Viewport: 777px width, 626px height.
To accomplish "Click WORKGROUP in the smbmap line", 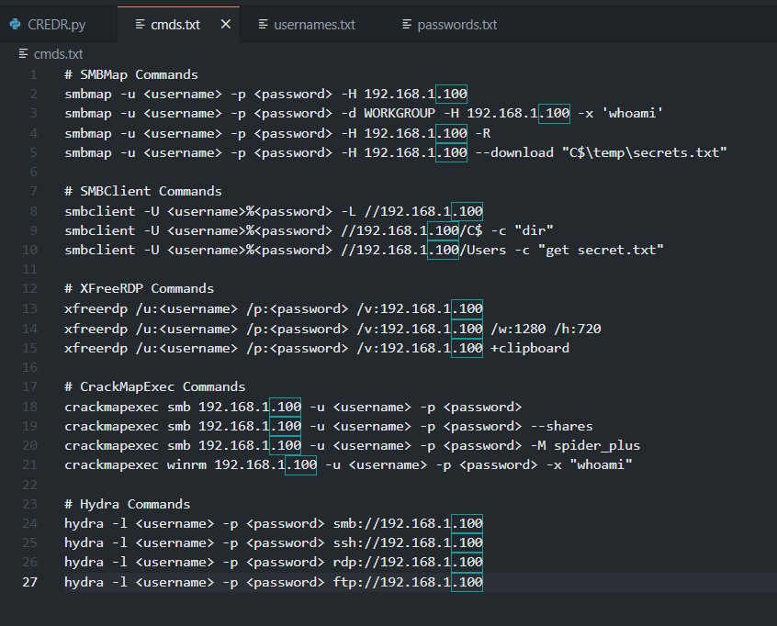I will tap(400, 114).
